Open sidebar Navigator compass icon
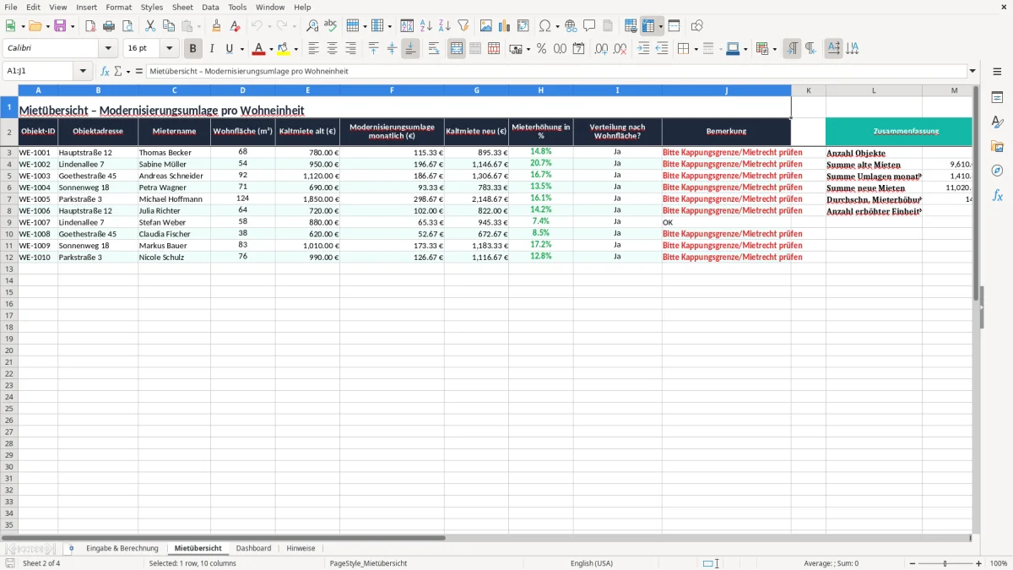 point(997,171)
